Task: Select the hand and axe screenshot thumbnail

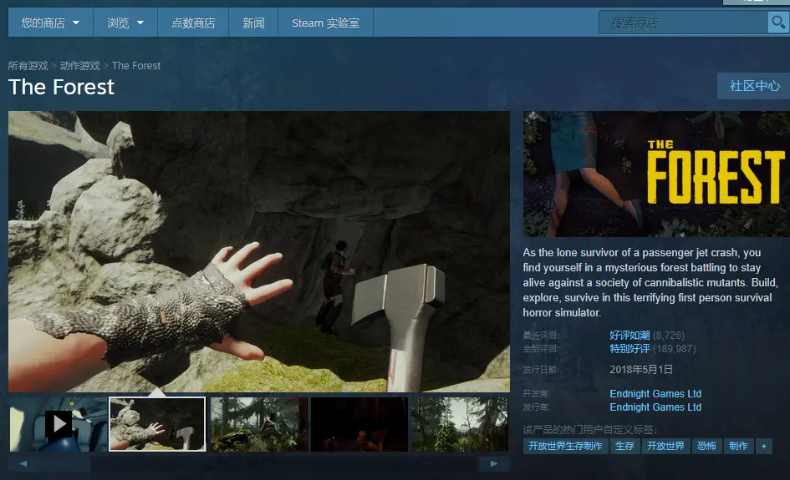Action: pyautogui.click(x=158, y=424)
